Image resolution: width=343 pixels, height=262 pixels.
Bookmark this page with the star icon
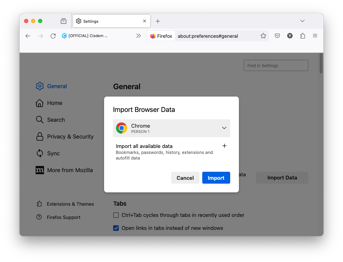(263, 36)
